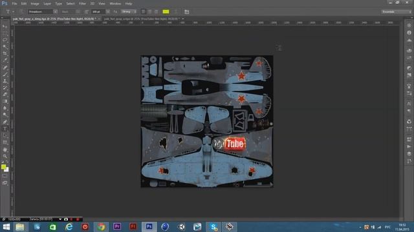414x232 pixels.
Task: Select the History Brush tool
Action: 5,88
